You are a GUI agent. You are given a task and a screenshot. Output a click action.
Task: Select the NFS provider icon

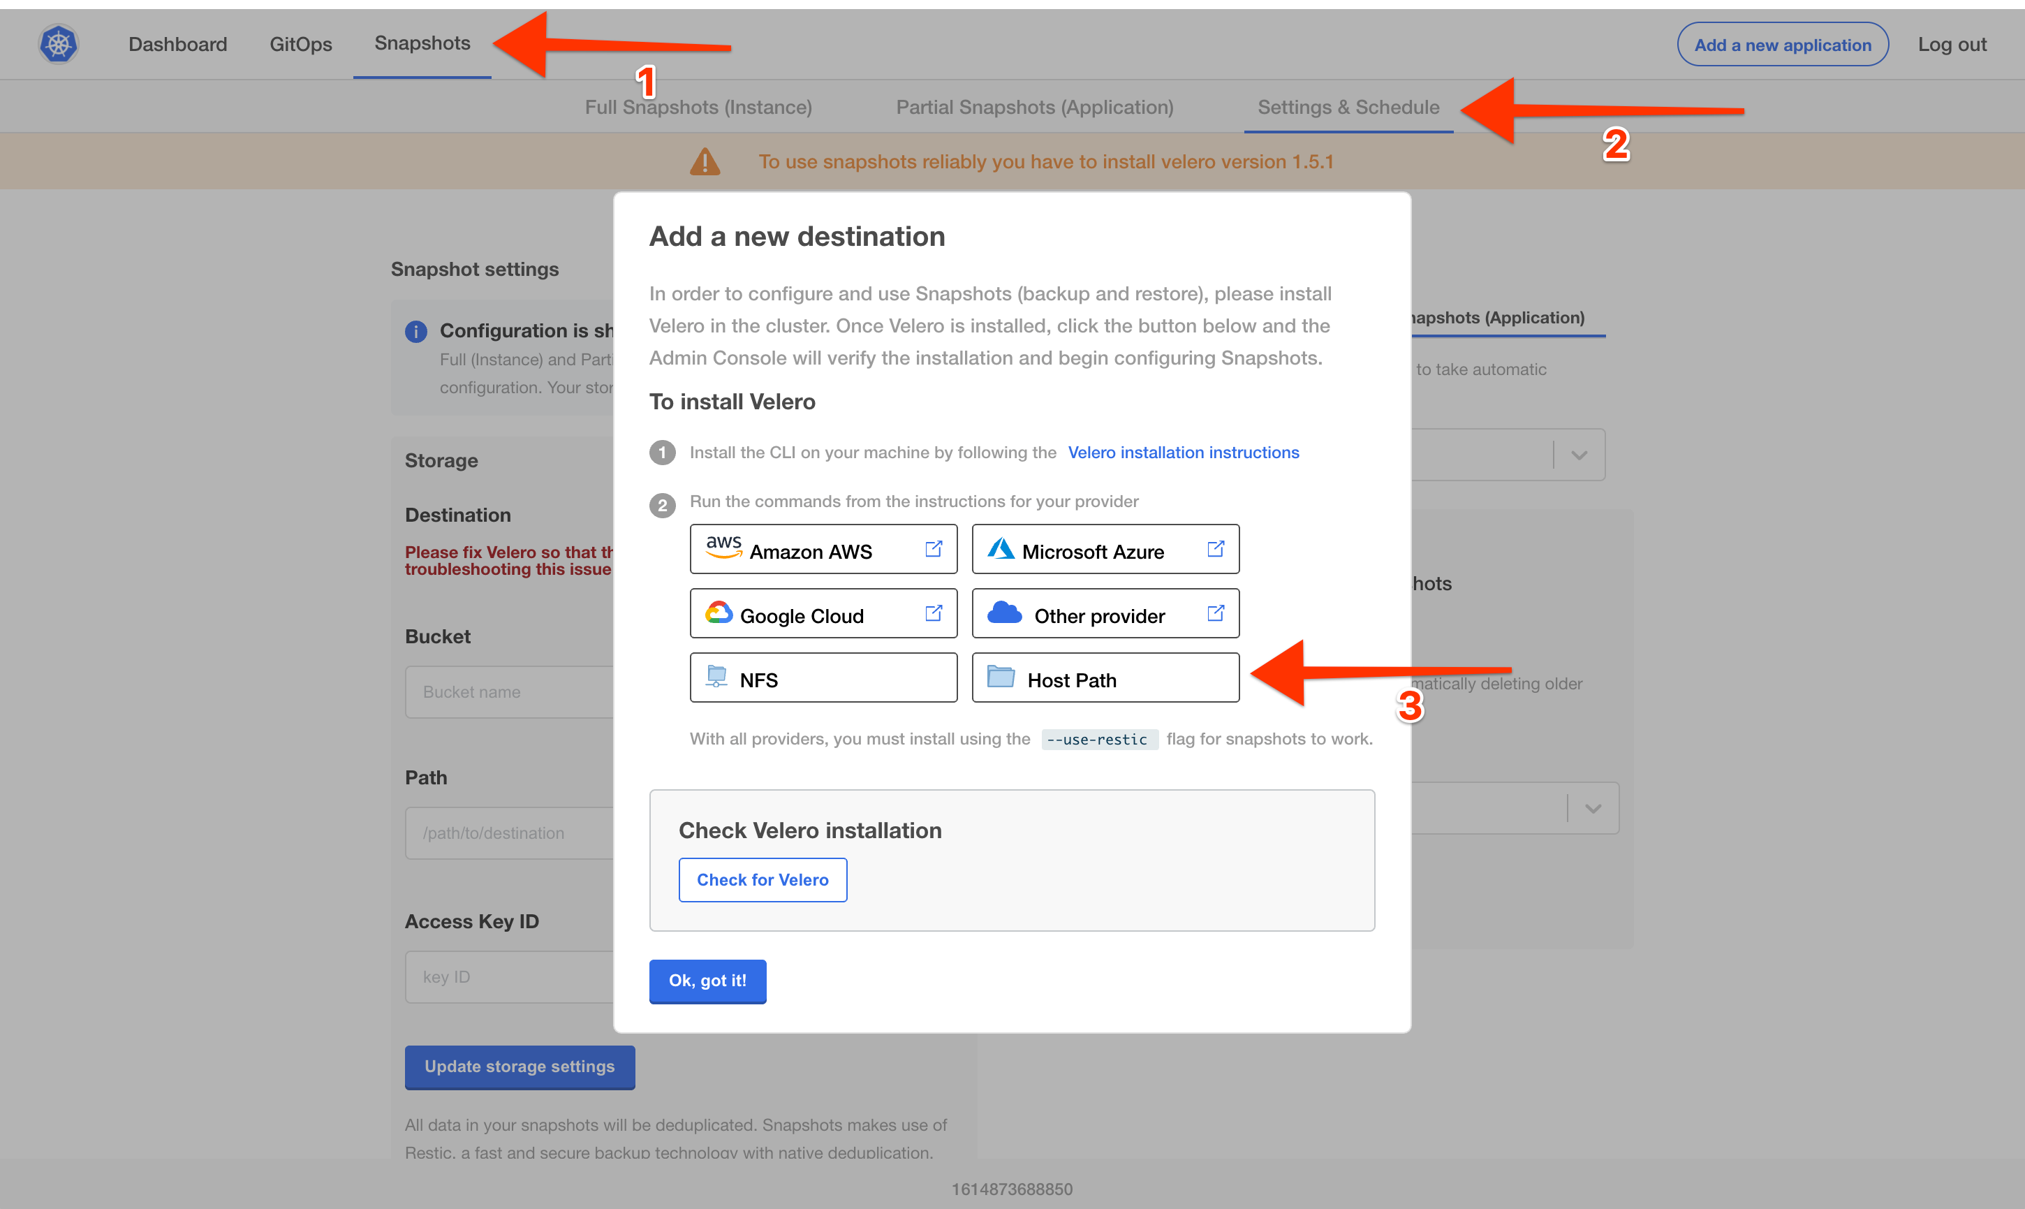pos(718,677)
